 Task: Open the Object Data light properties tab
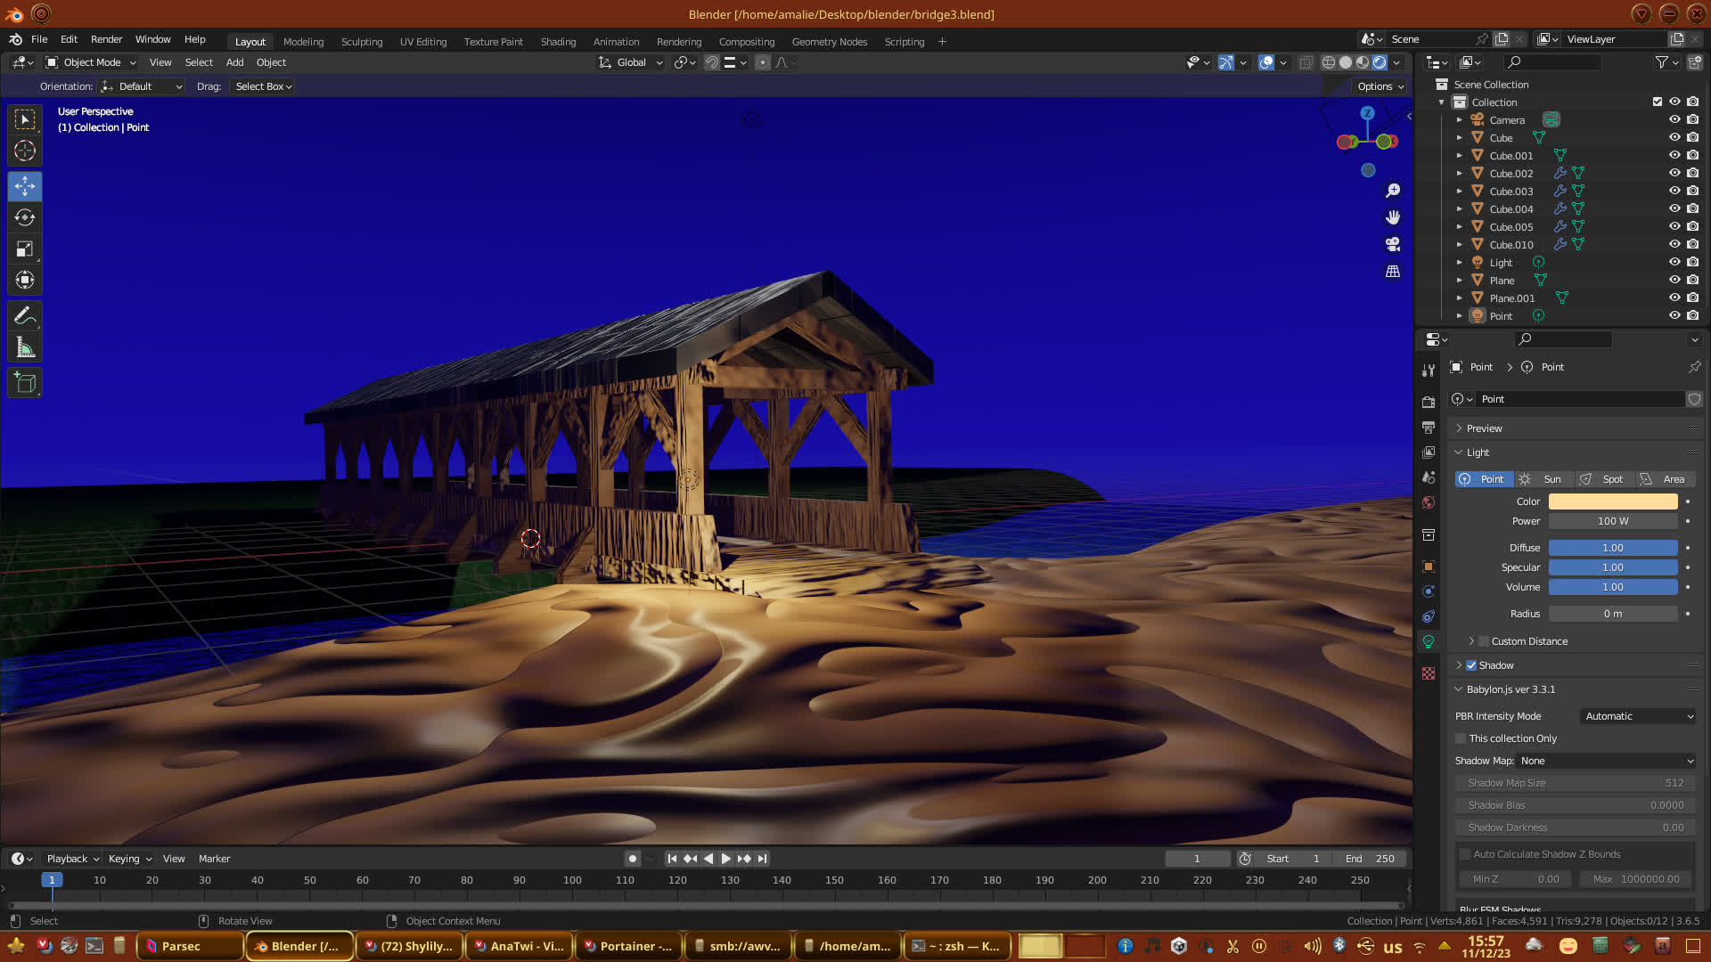pos(1429,641)
